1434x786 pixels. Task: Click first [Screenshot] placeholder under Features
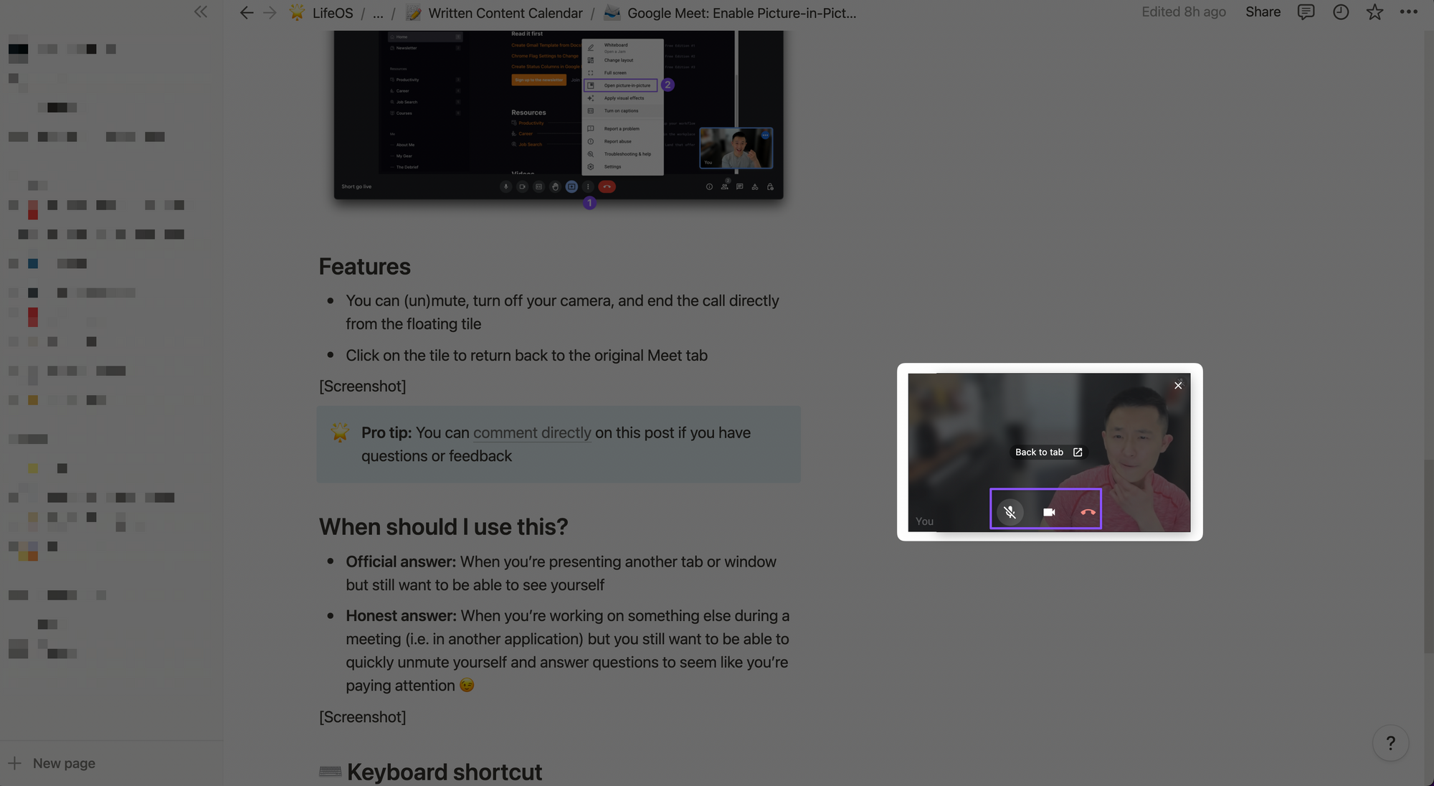[362, 386]
